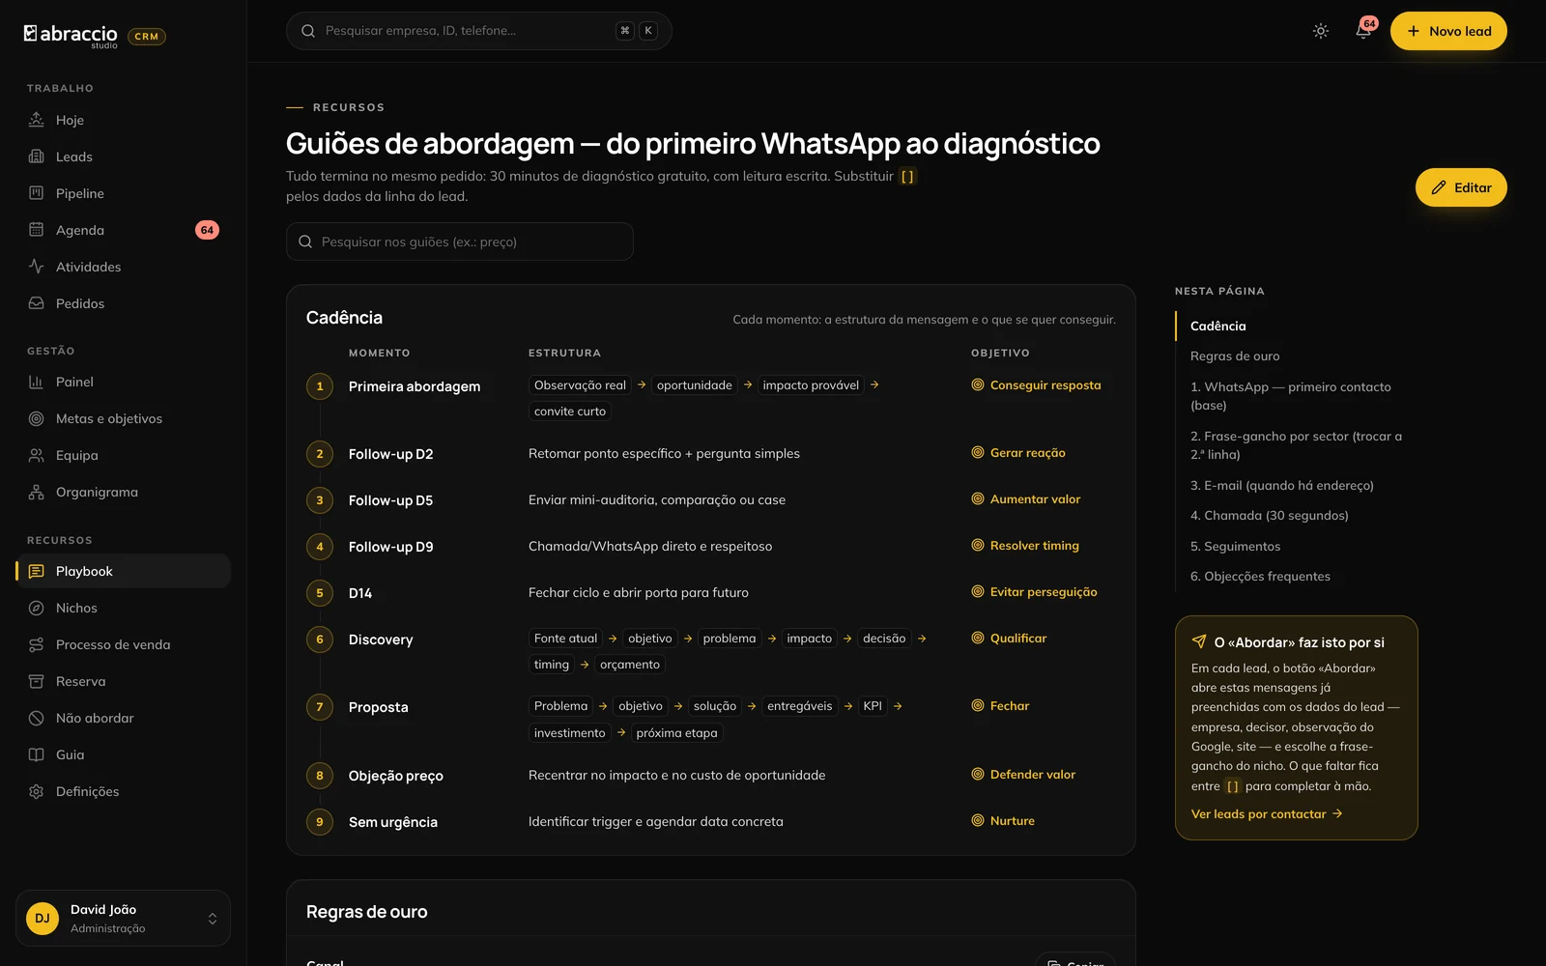Click the Guia book icon
Viewport: 1546px width, 966px height.
pos(37,754)
